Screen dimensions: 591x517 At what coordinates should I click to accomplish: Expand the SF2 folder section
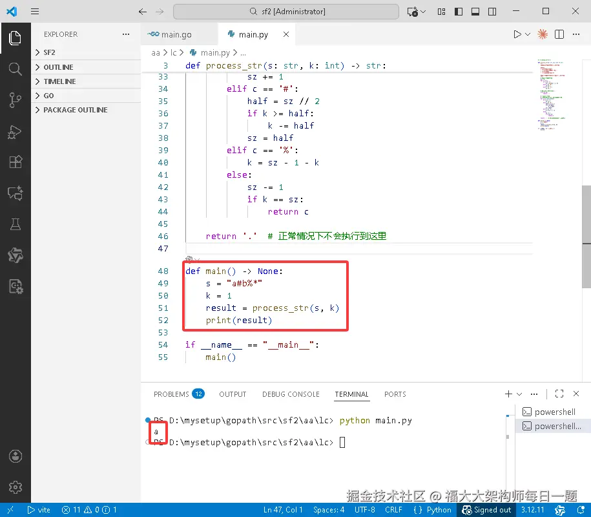[x=86, y=52]
